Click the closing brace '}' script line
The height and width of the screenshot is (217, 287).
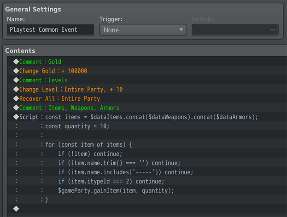(x=147, y=200)
